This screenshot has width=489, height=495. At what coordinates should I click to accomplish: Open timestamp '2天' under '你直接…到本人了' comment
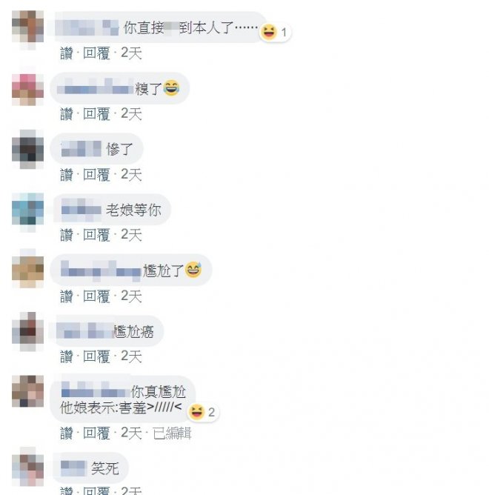point(131,53)
